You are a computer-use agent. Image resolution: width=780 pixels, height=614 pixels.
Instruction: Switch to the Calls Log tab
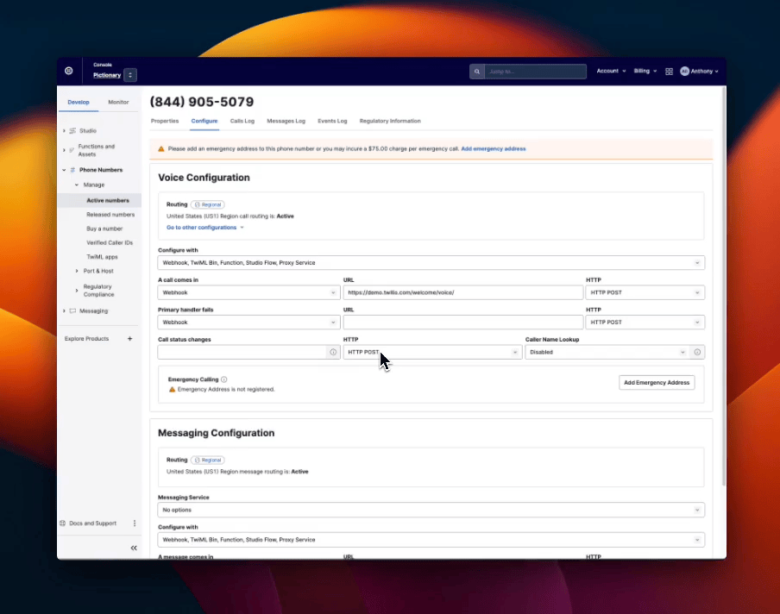(242, 121)
